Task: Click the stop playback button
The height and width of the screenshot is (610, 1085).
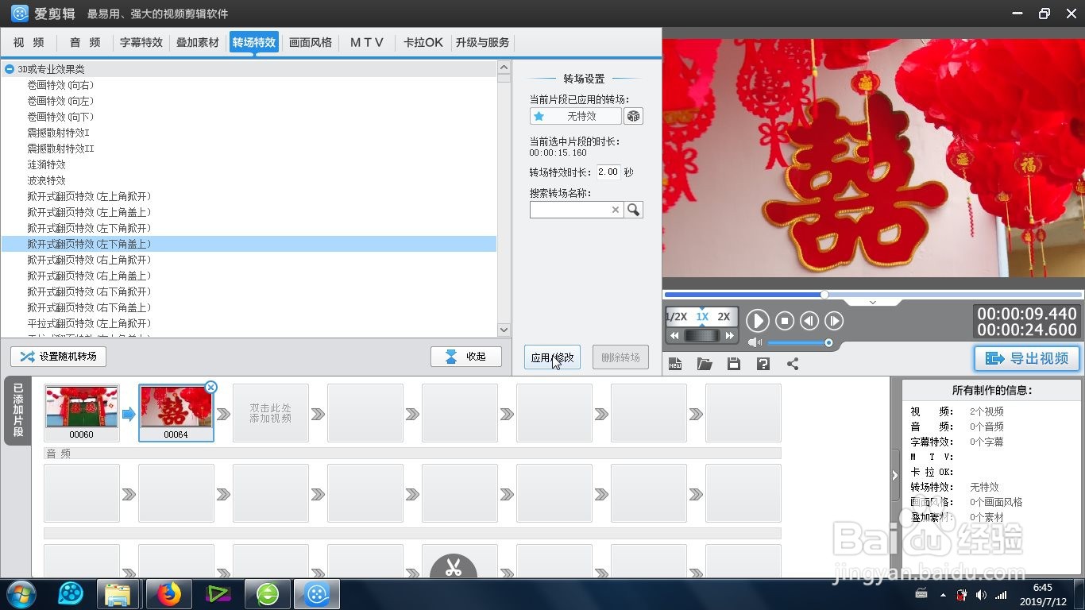Action: click(x=785, y=321)
